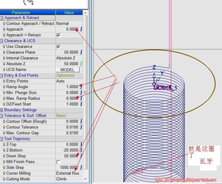The image size is (222, 184).
Task: Edit the Contour Tolerance value 0.0100
Action: click(72, 127)
